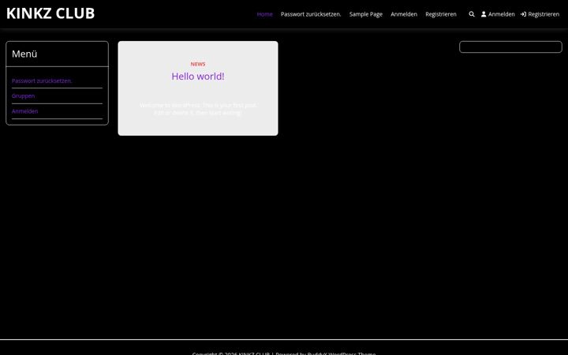This screenshot has height=355, width=568.
Task: Open the search magnifier icon in header
Action: coord(471,14)
